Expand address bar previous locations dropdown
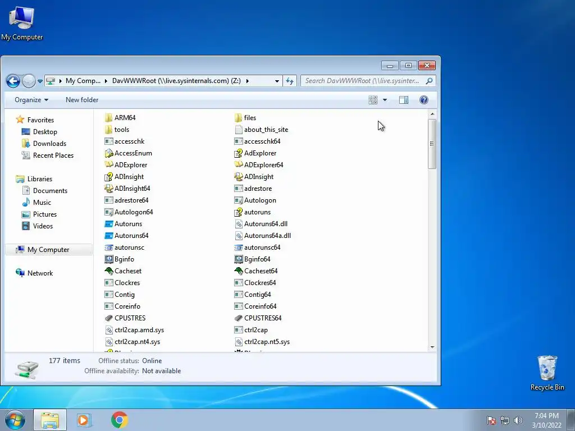Screen dimensions: 575x431 tap(277, 81)
